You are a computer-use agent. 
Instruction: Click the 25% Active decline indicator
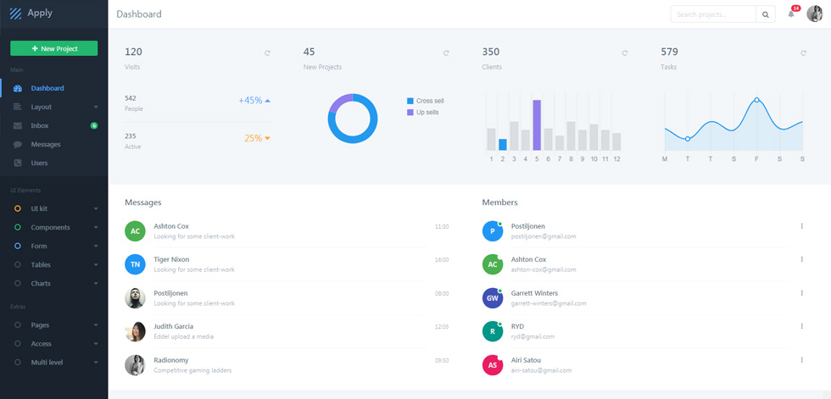(258, 138)
